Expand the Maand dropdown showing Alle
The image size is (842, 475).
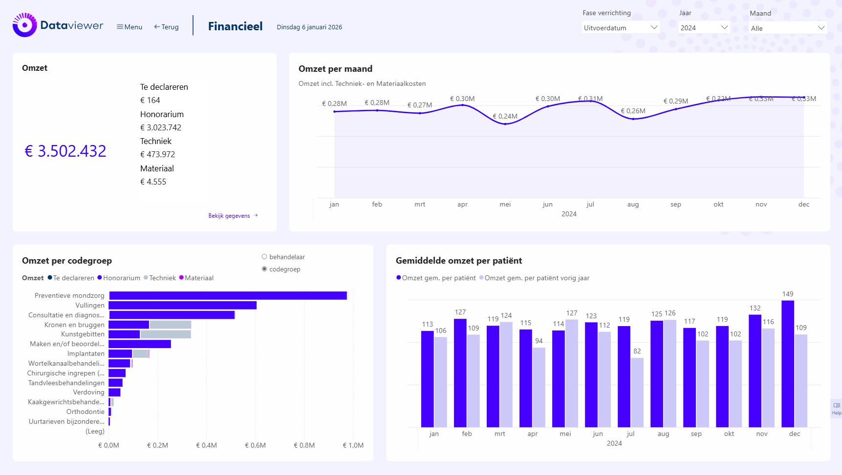821,28
